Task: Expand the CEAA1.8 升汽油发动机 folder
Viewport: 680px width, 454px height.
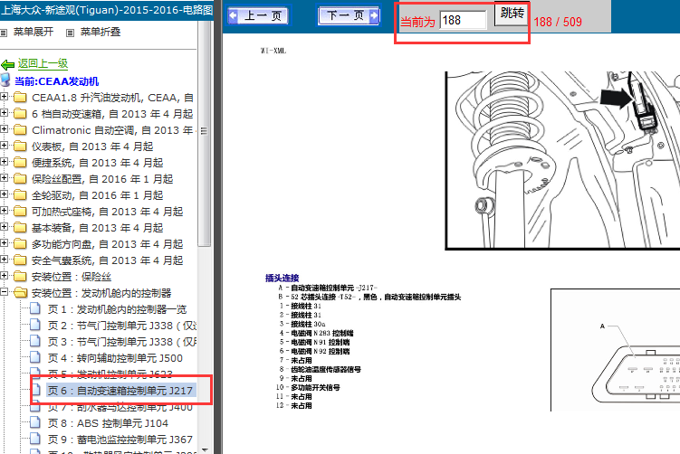Action: pyautogui.click(x=4, y=96)
